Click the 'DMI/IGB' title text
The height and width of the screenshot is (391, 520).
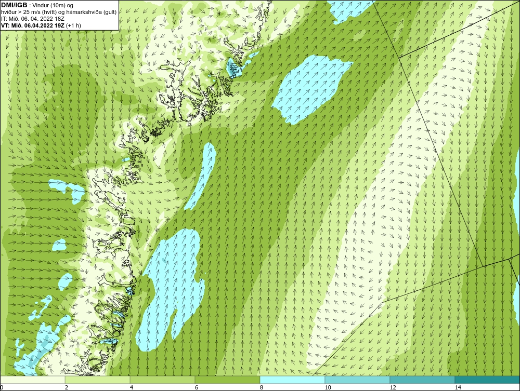click(x=14, y=5)
